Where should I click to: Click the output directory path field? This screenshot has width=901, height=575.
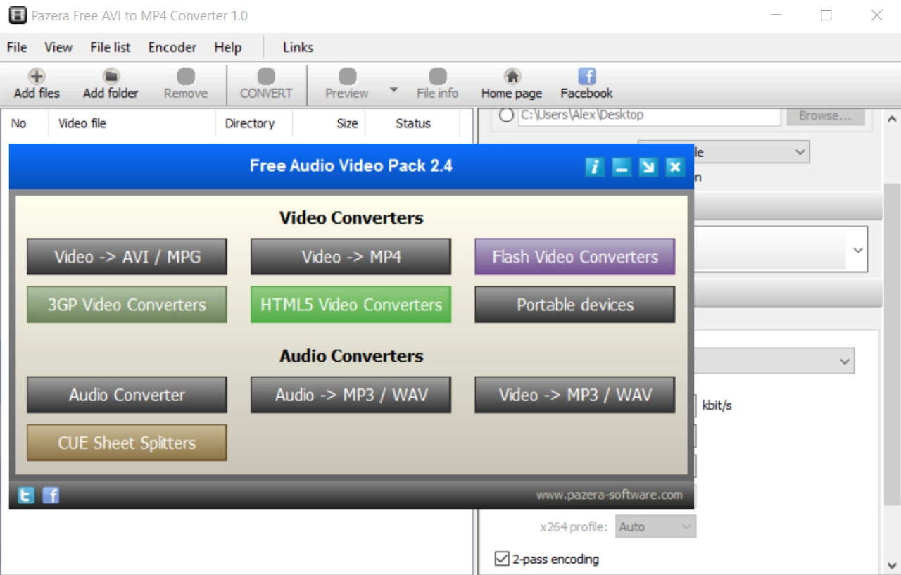(649, 116)
